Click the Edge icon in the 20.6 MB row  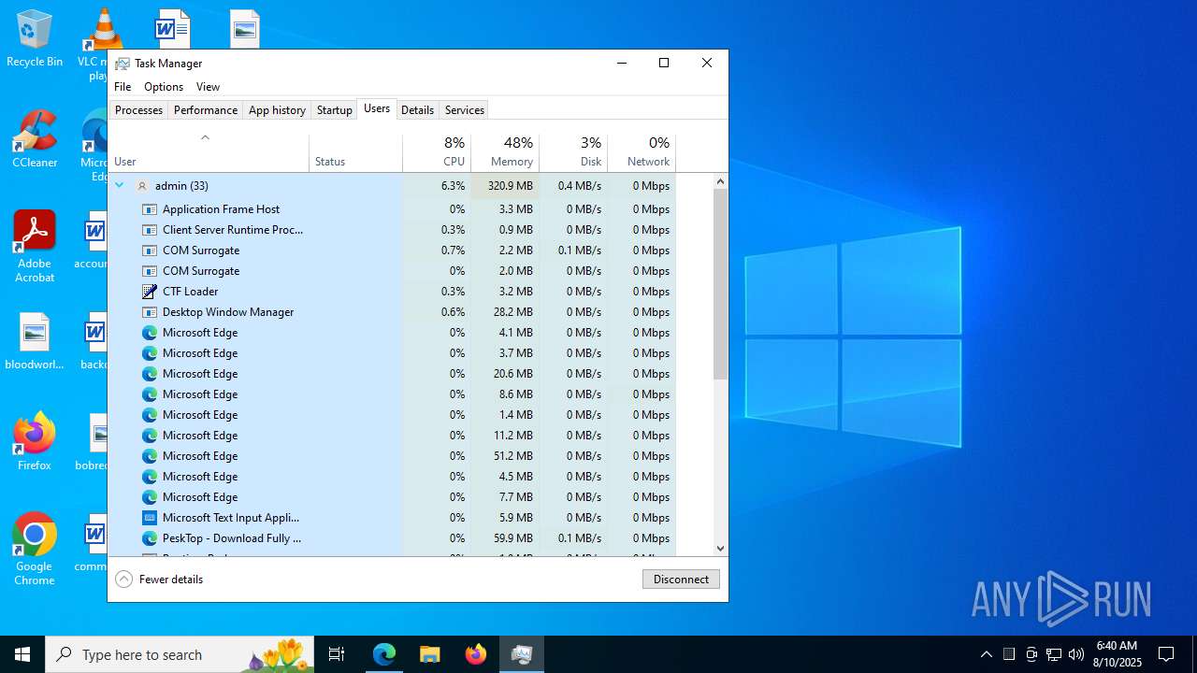(149, 374)
